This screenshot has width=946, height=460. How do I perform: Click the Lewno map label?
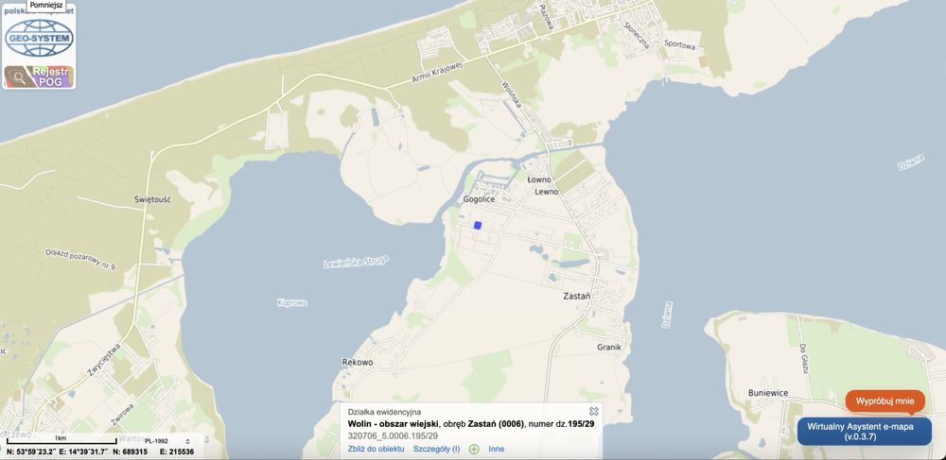pos(547,192)
